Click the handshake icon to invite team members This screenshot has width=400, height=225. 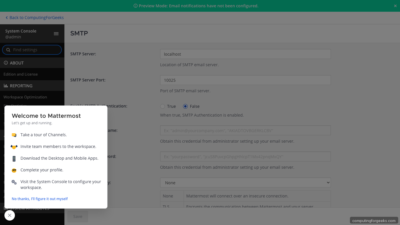click(x=14, y=146)
